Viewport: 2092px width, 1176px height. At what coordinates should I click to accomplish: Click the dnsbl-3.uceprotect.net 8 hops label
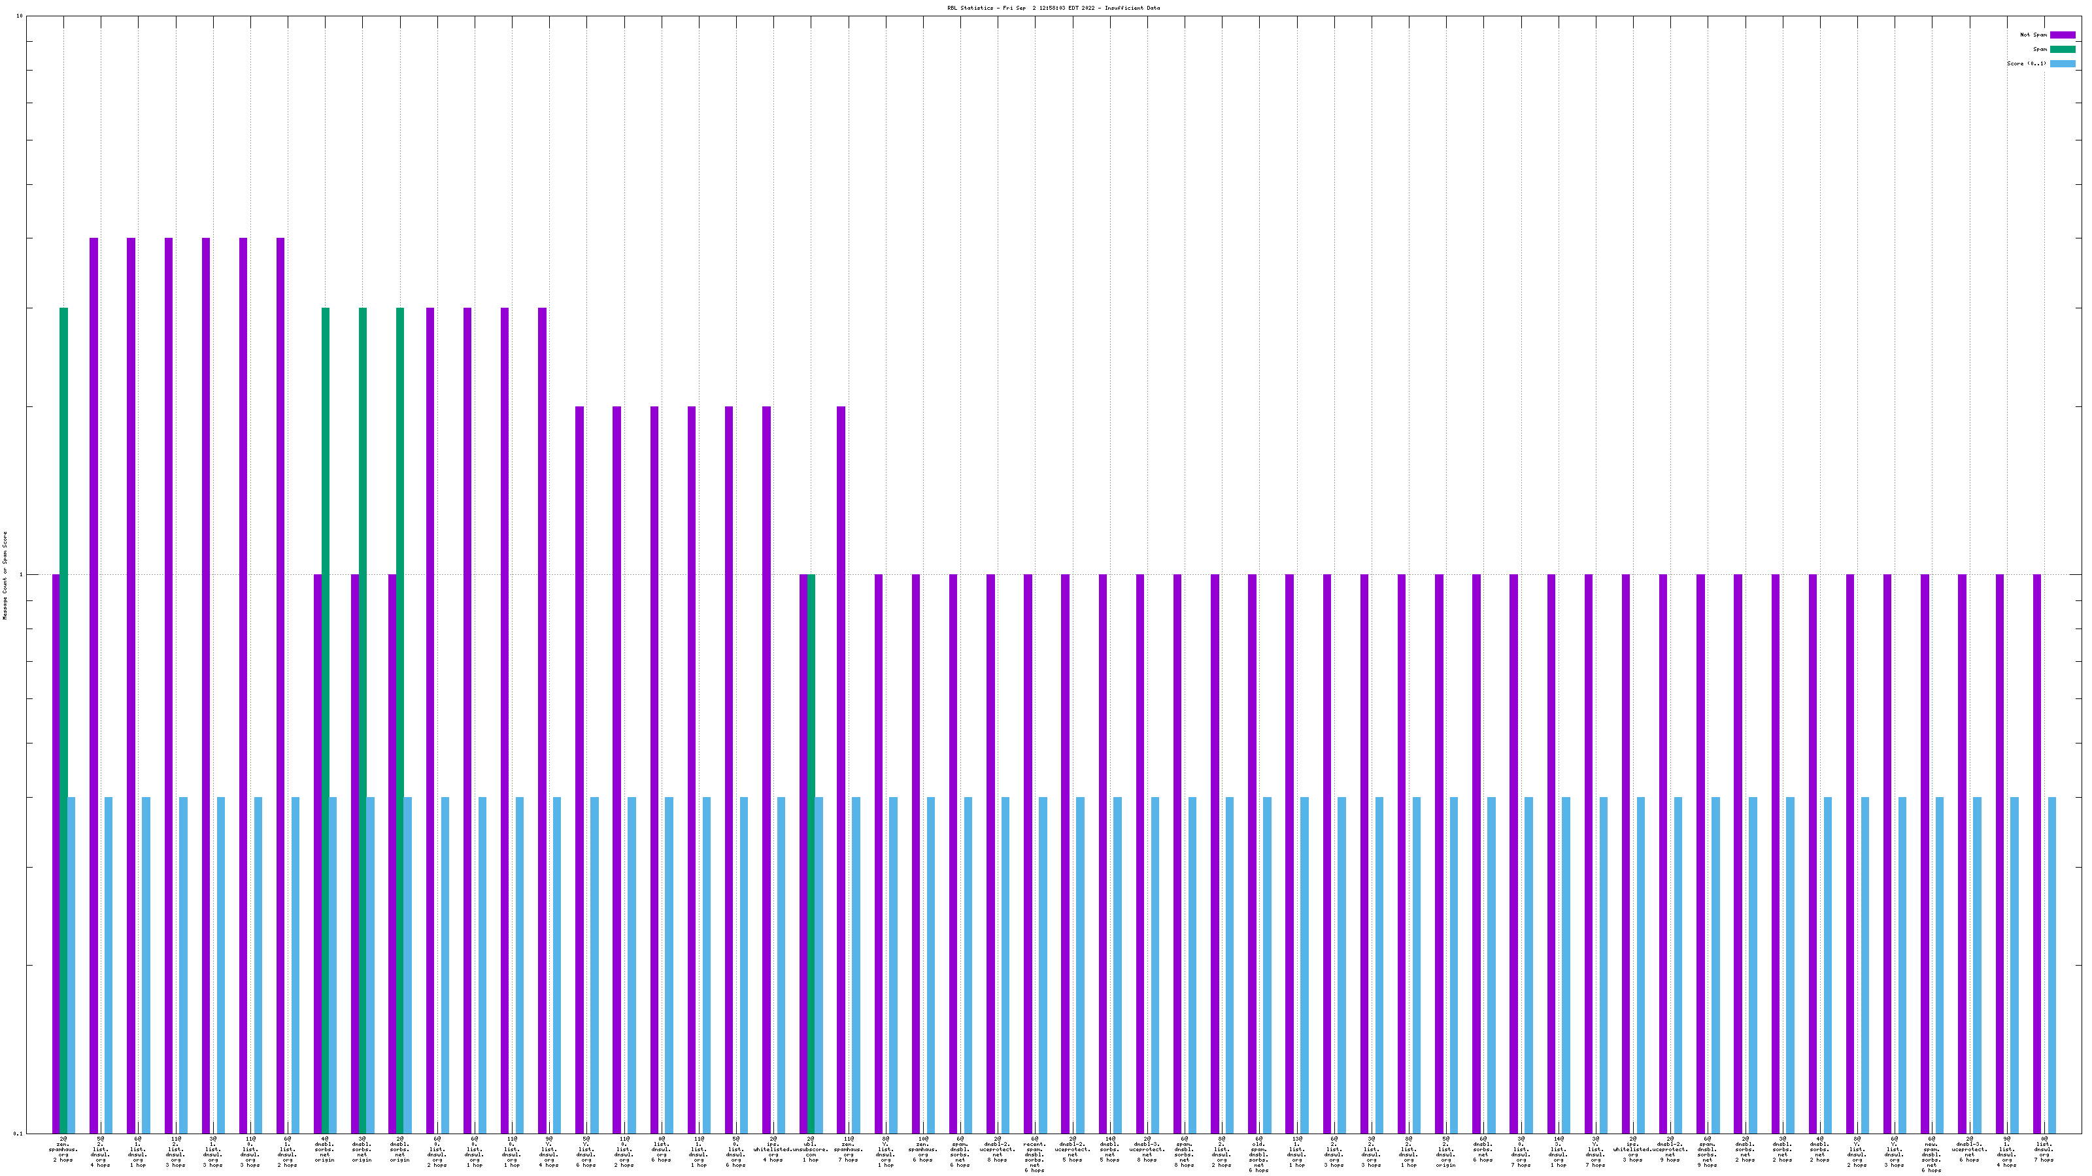pos(1147,1149)
